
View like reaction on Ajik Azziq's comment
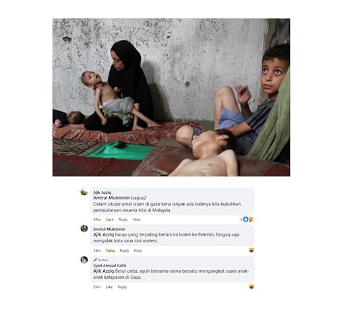coord(245,219)
